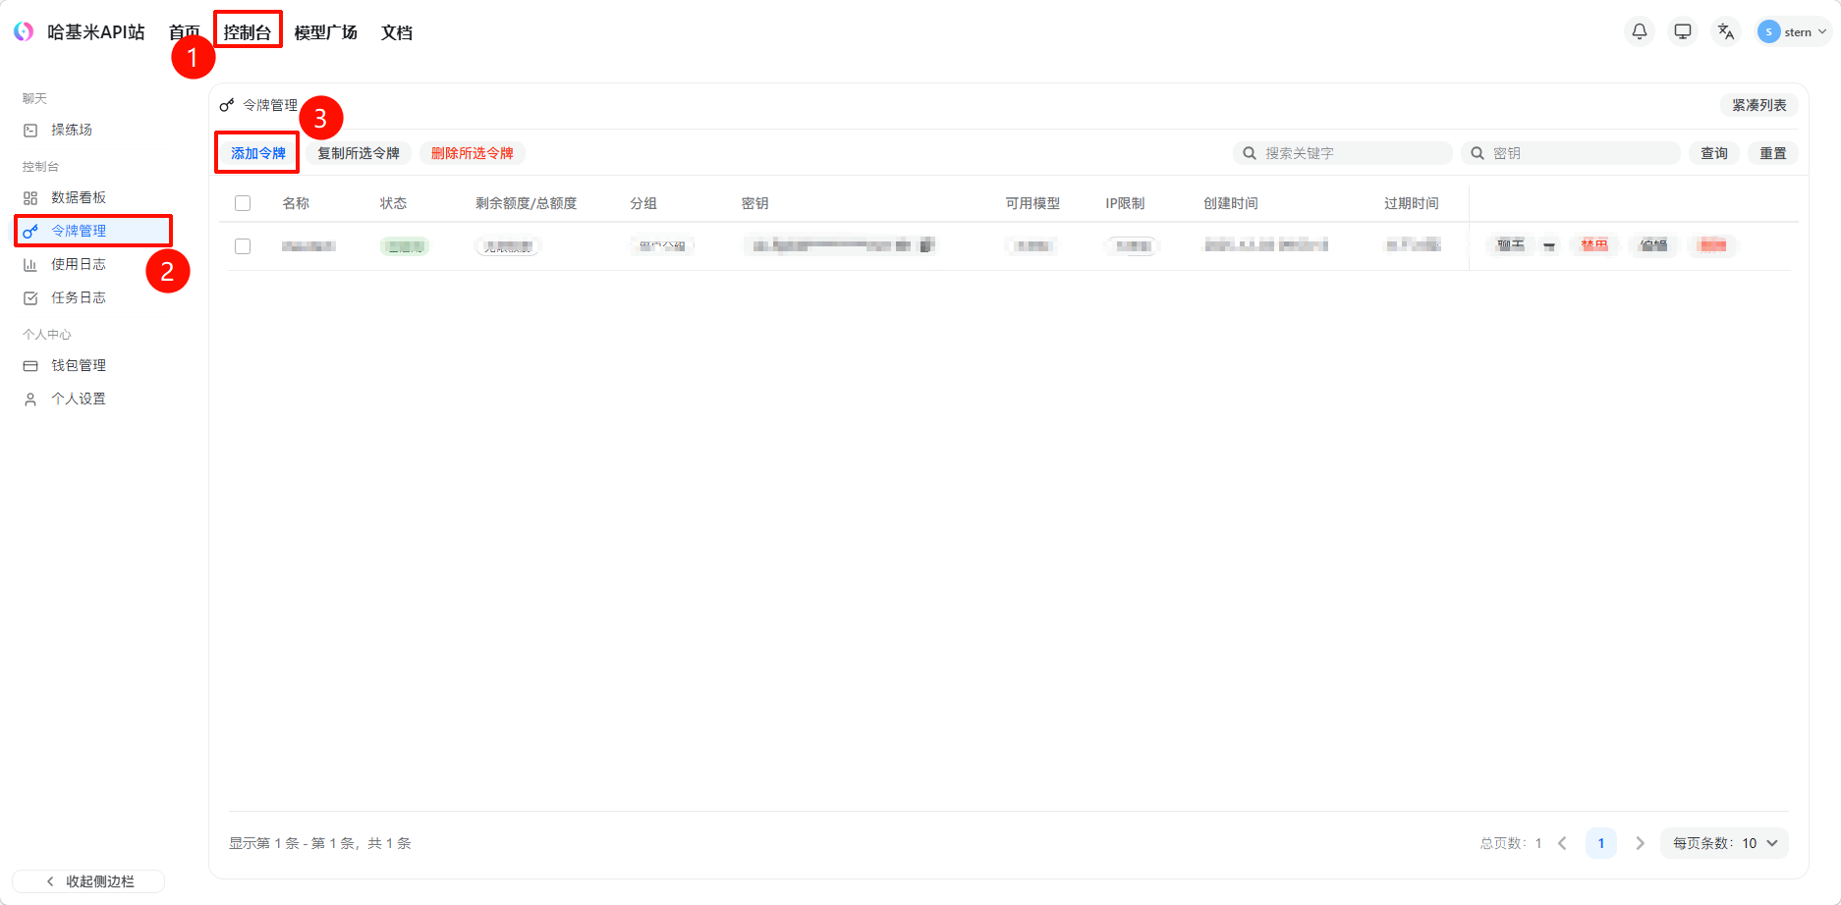Click 添加令牌 button

tap(258, 153)
